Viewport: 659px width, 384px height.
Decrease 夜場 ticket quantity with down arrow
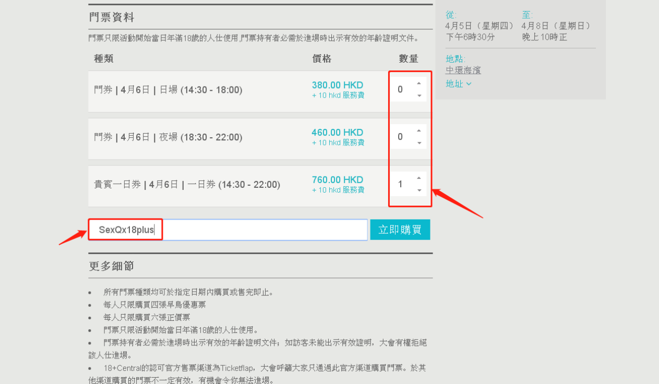tap(418, 143)
